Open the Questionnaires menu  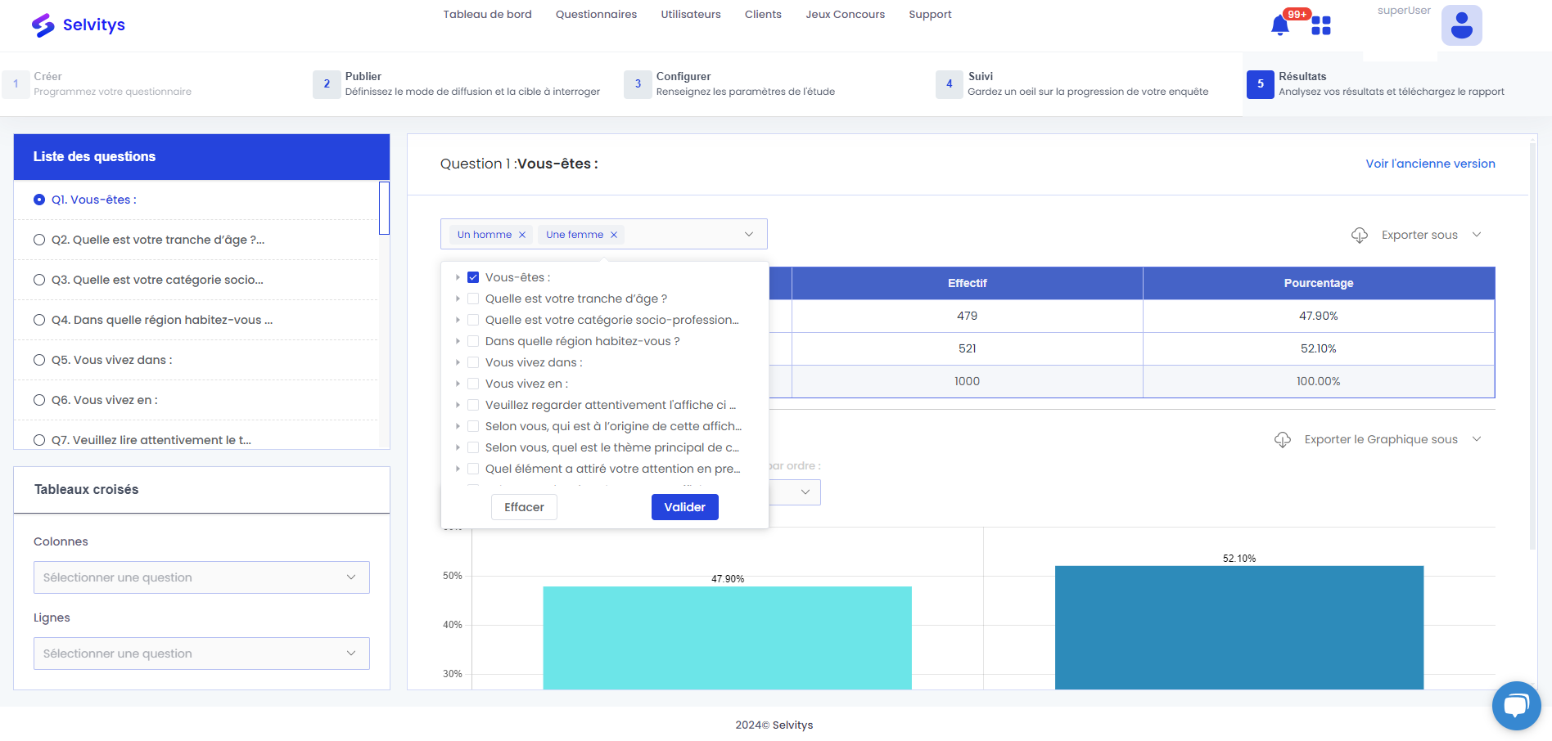click(596, 14)
